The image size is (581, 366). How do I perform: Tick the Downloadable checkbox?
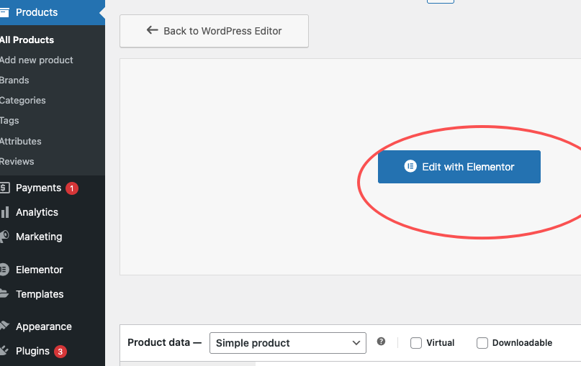(482, 343)
